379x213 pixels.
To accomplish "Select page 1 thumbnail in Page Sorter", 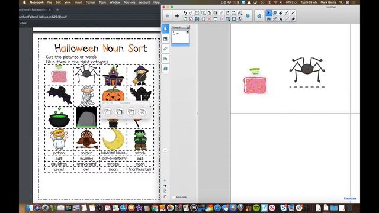I will click(180, 37).
